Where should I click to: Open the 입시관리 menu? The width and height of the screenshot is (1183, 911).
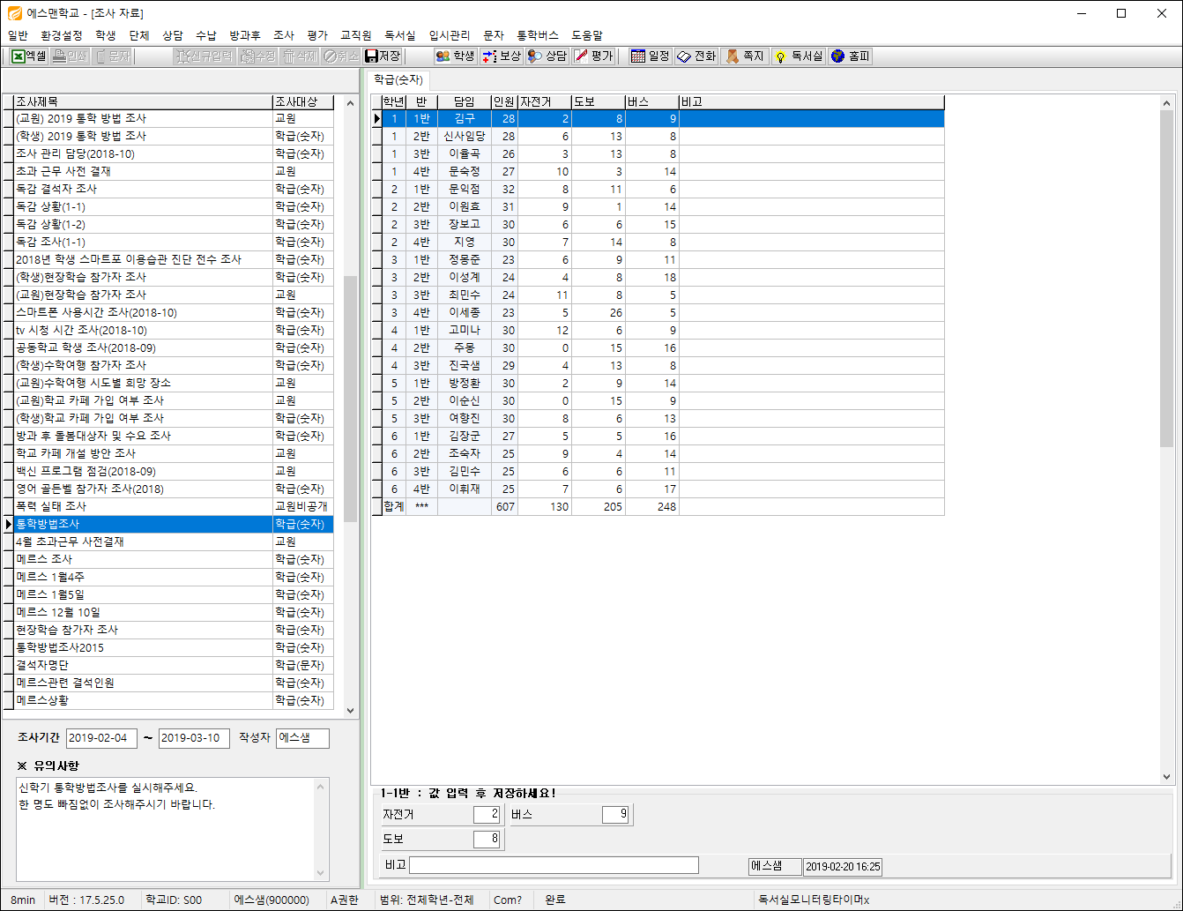pos(450,35)
